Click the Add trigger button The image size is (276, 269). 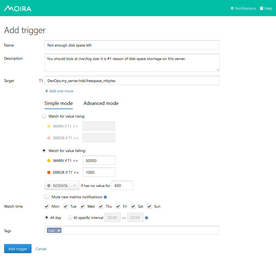coord(18,249)
